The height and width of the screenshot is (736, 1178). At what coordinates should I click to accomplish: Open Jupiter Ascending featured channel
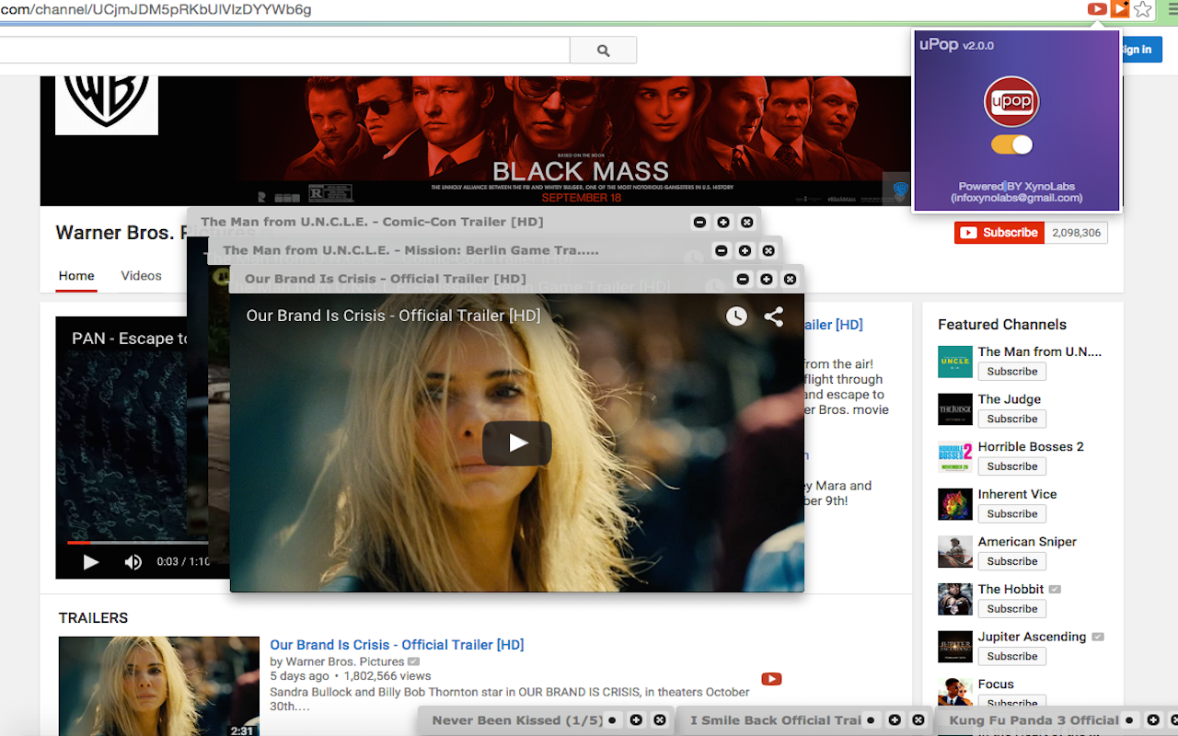pos(1032,637)
